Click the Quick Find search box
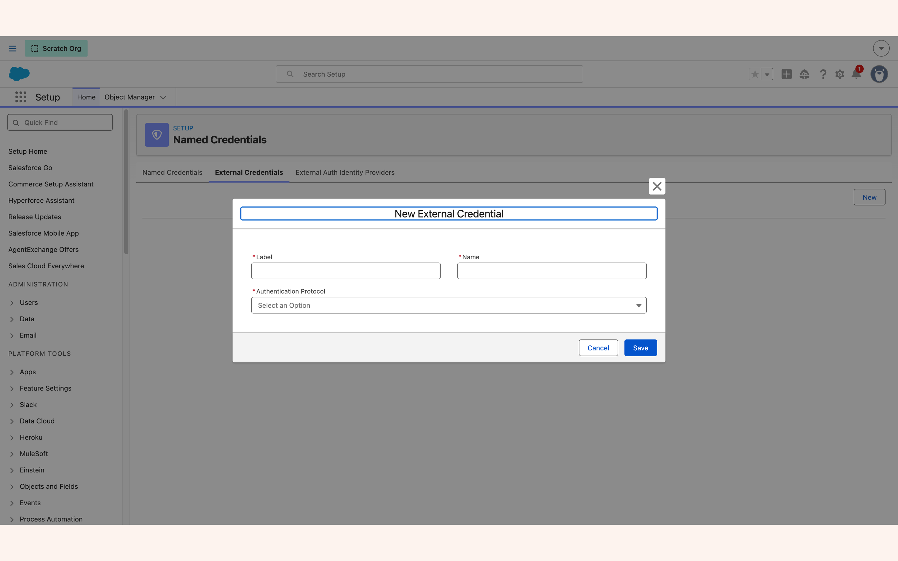Viewport: 898px width, 561px height. click(x=60, y=122)
